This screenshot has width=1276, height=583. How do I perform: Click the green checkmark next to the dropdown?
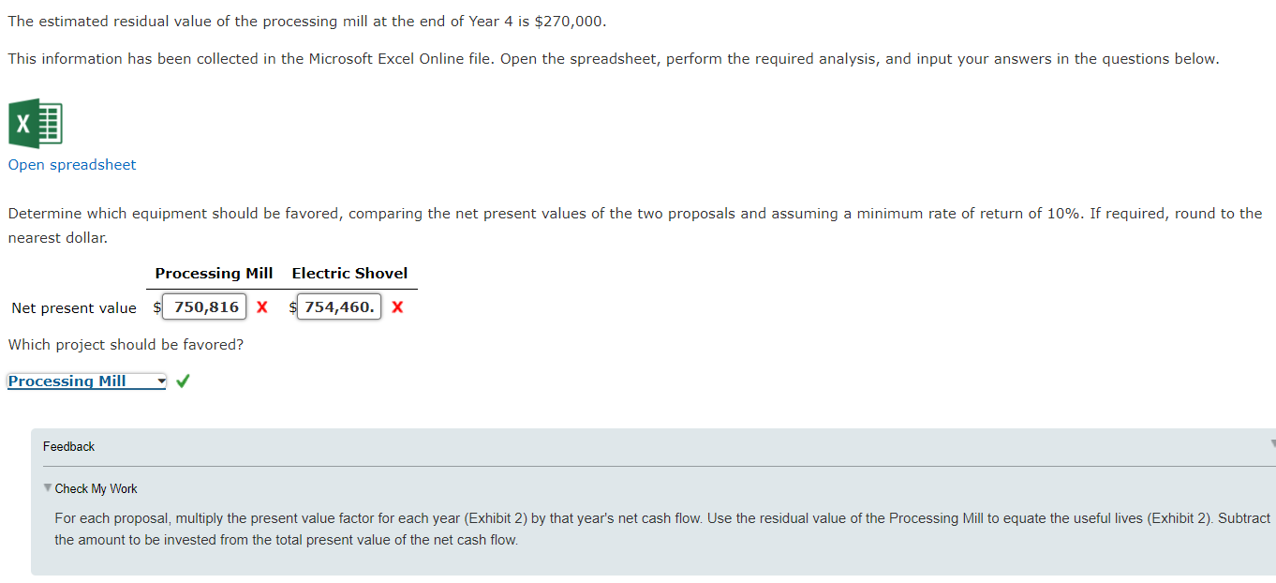pyautogui.click(x=182, y=381)
